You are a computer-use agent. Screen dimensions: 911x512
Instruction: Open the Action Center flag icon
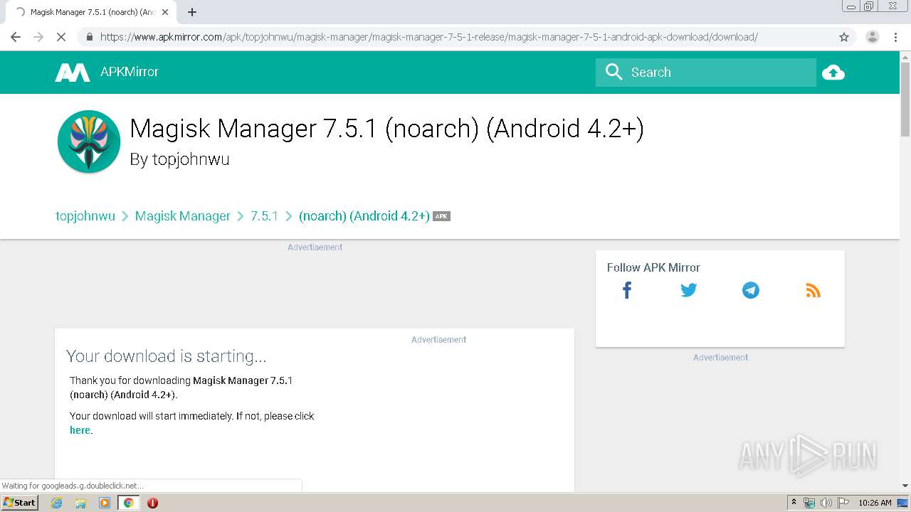pyautogui.click(x=843, y=503)
